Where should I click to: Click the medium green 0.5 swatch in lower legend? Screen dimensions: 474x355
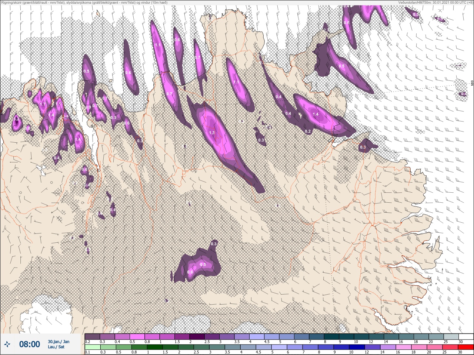point(124,347)
